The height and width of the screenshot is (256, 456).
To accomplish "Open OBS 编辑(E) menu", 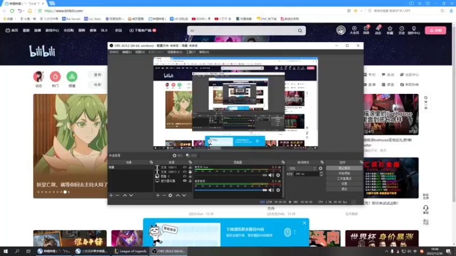I will click(127, 52).
